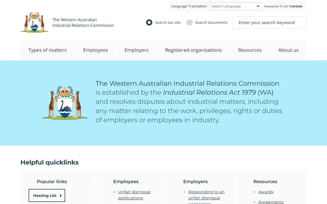Open the Awards link under Resources
The height and width of the screenshot is (204, 327).
(266, 192)
